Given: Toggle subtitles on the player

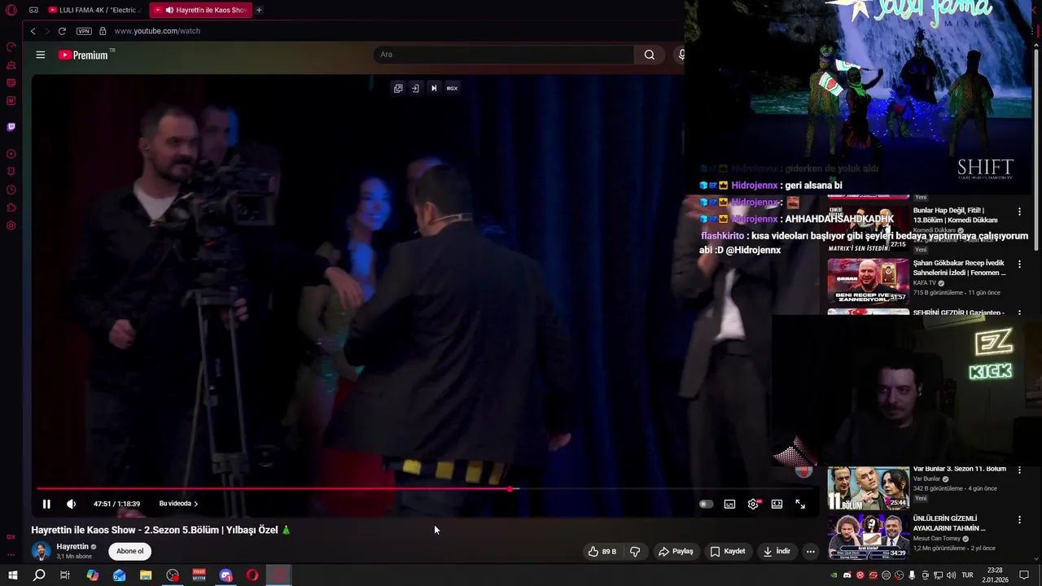Looking at the screenshot, I should point(729,504).
